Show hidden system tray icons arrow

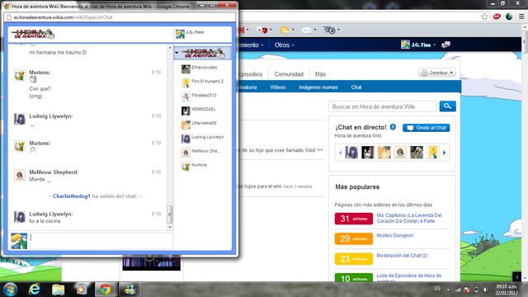click(x=448, y=290)
